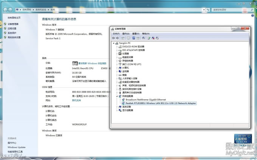257x160 pixels.
Task: Click the Windows Experience Index rating badge
Action: pyautogui.click(x=75, y=63)
